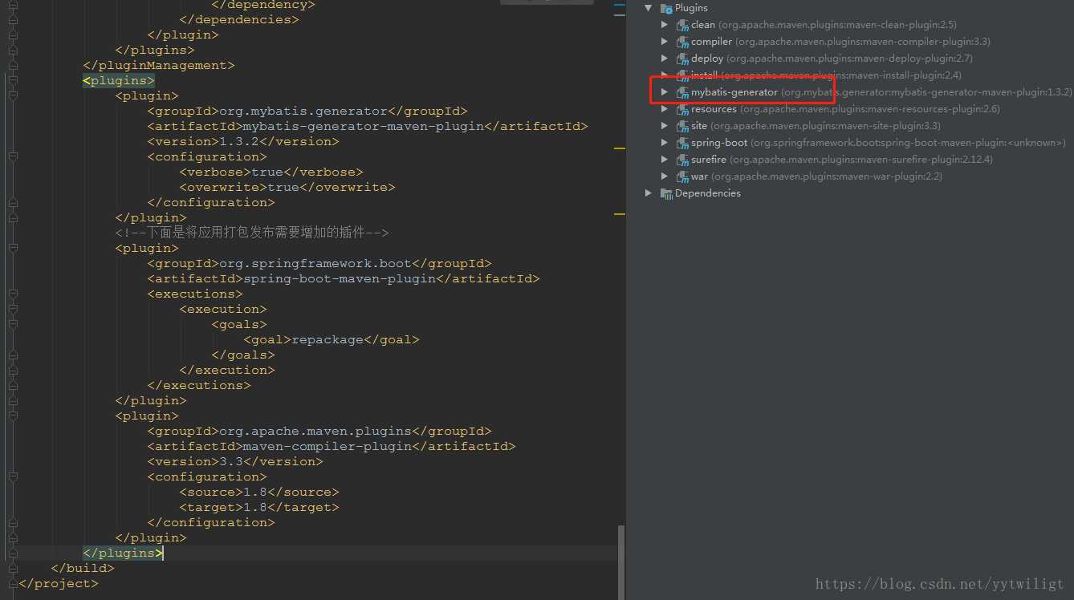Click the Plugins folder icon in Maven panel
The image size is (1074, 600).
[x=666, y=8]
